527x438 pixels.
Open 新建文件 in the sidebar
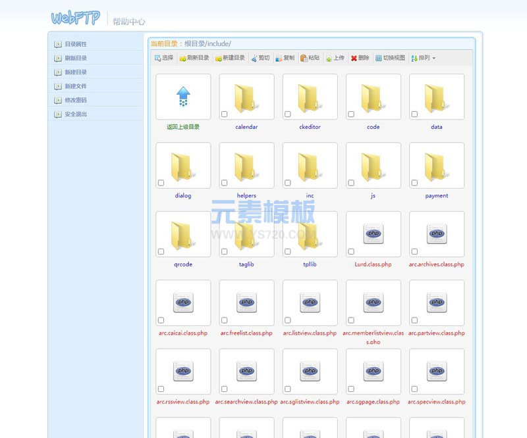click(x=76, y=86)
